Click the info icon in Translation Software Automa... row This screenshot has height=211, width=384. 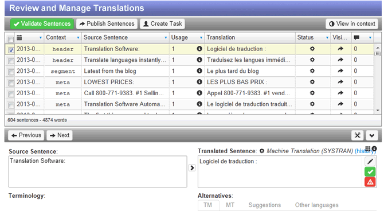pos(199,104)
